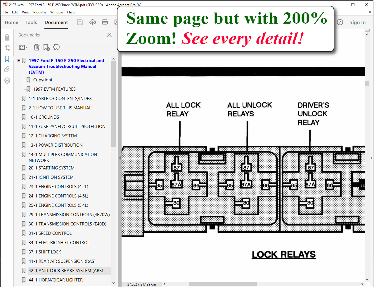This screenshot has width=374, height=287.
Task: Click the bookmarks list scroll-up arrow
Action: pos(113,59)
